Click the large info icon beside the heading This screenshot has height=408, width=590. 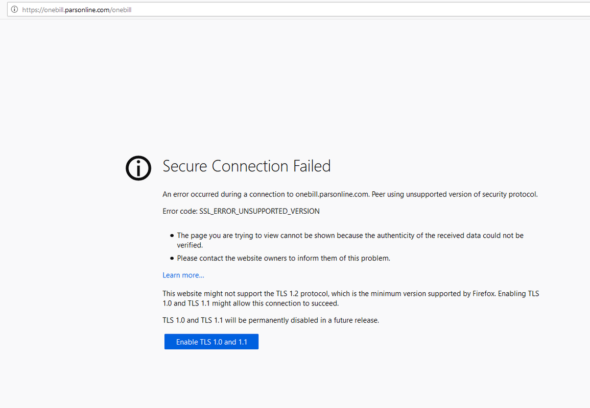[x=138, y=168]
